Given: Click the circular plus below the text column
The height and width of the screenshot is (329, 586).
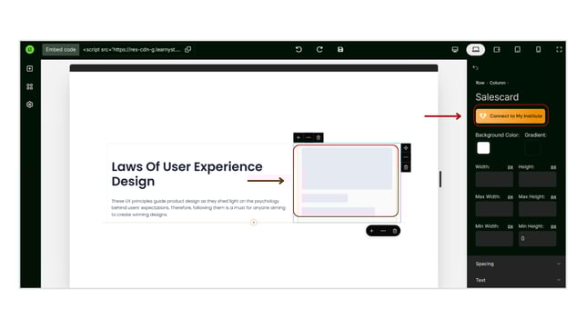Looking at the screenshot, I should tap(254, 223).
